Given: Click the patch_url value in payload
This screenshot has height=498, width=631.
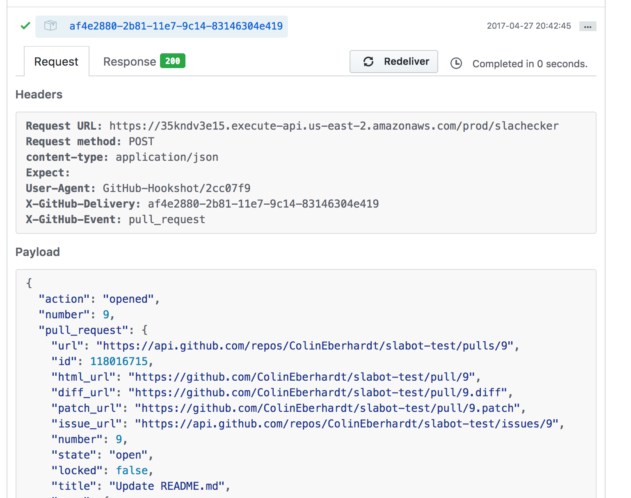Looking at the screenshot, I should [x=327, y=408].
